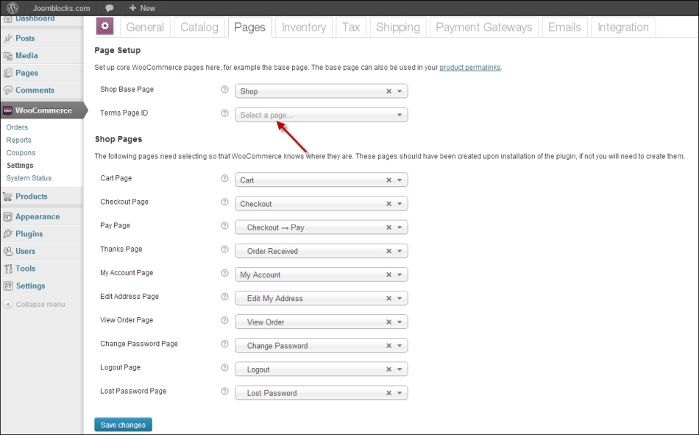Click the Plugins plug icon
Screen dimensions: 699x435
point(7,234)
